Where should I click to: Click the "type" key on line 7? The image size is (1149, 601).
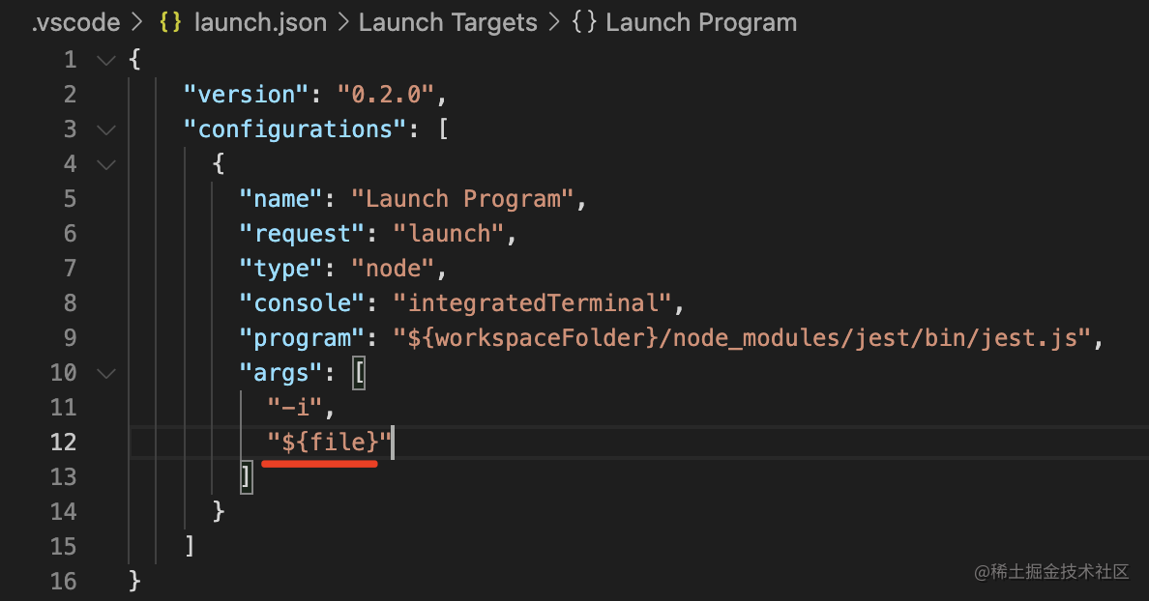[281, 269]
